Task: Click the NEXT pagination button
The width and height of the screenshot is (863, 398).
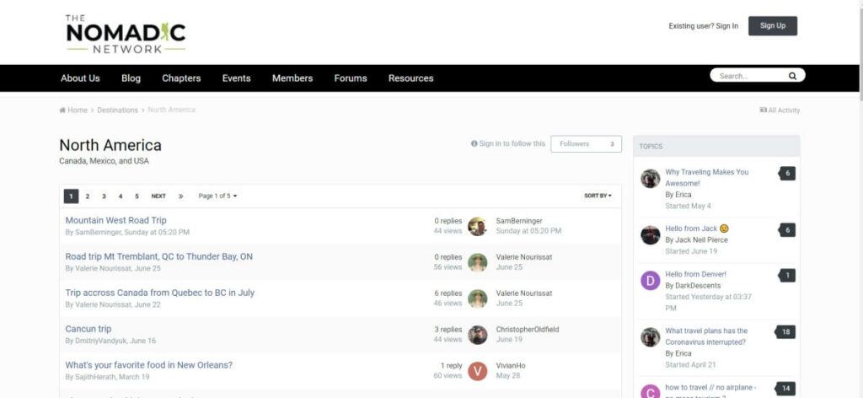Action: pos(158,196)
